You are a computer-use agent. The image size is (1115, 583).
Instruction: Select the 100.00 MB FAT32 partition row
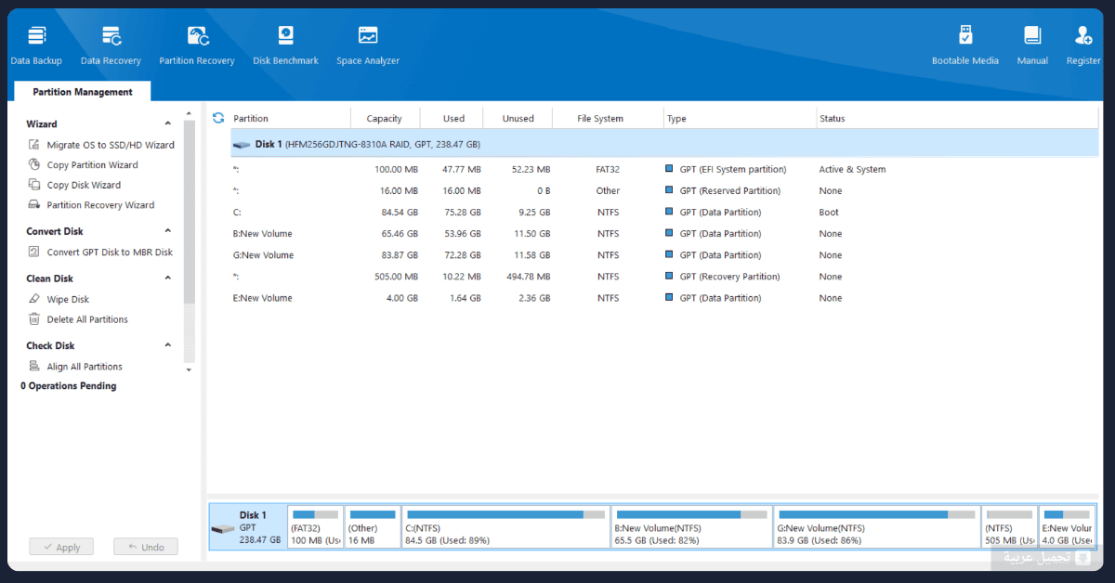click(x=664, y=170)
